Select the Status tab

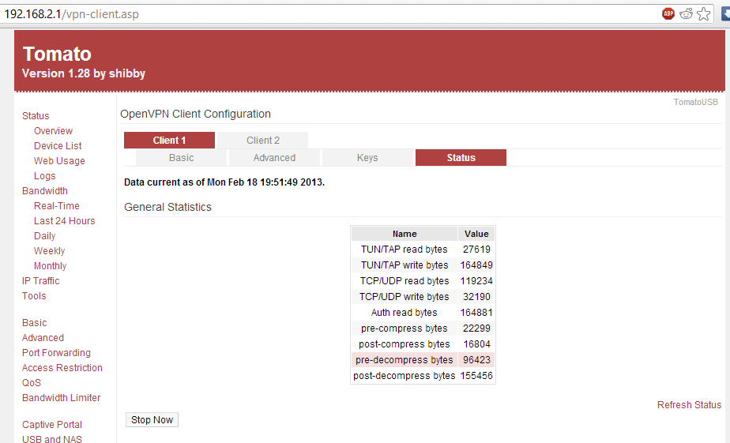tap(461, 158)
